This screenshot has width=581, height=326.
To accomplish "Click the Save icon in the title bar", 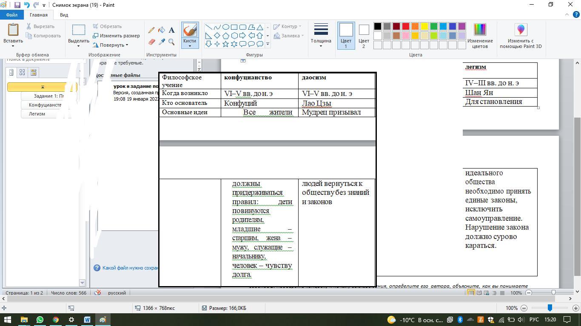I will tap(17, 5).
